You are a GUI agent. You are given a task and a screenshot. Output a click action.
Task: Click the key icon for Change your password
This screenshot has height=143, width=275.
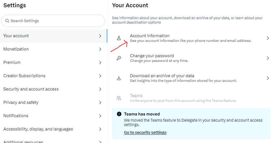tap(119, 58)
